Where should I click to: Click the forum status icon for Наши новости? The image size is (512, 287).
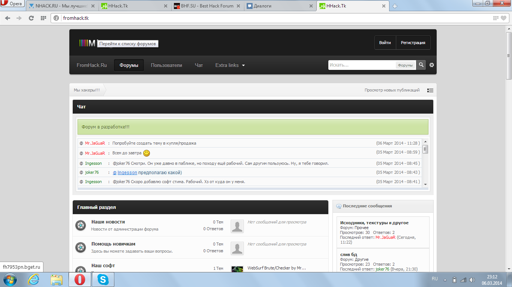pos(81,225)
